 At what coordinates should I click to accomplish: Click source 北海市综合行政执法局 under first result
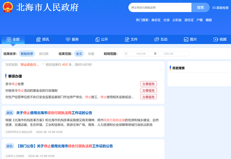19,132
